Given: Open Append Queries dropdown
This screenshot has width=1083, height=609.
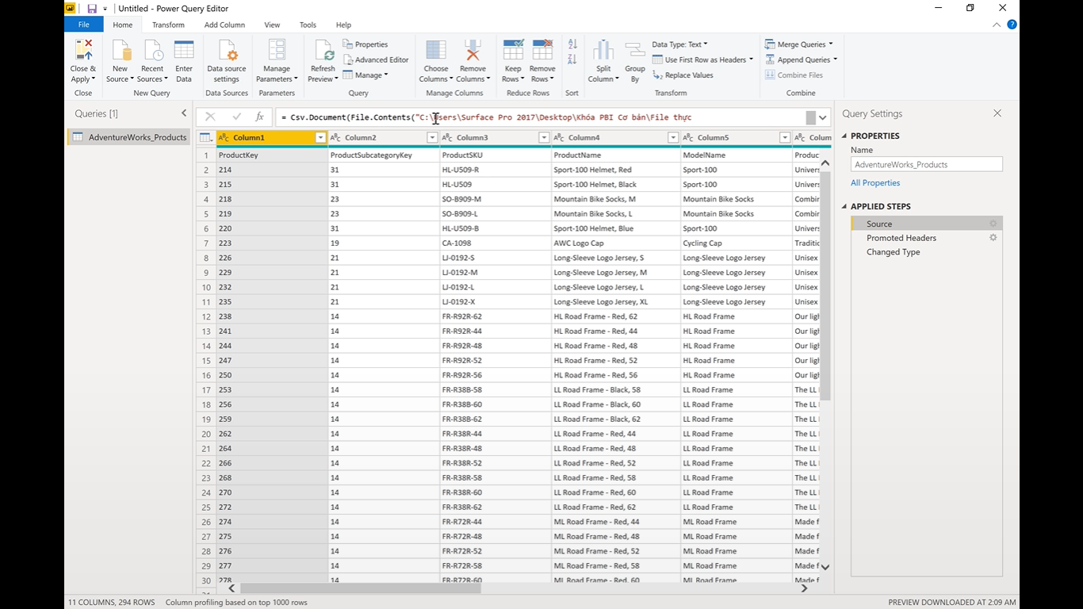Looking at the screenshot, I should click(x=835, y=59).
